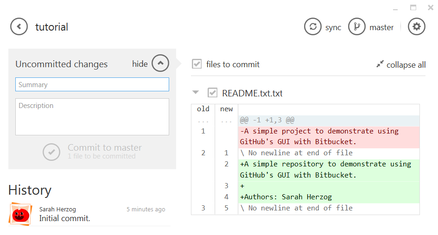Click the diff hunk header @@ -1 +1,3 @@
Screen dimensions: 438x235
tap(267, 120)
